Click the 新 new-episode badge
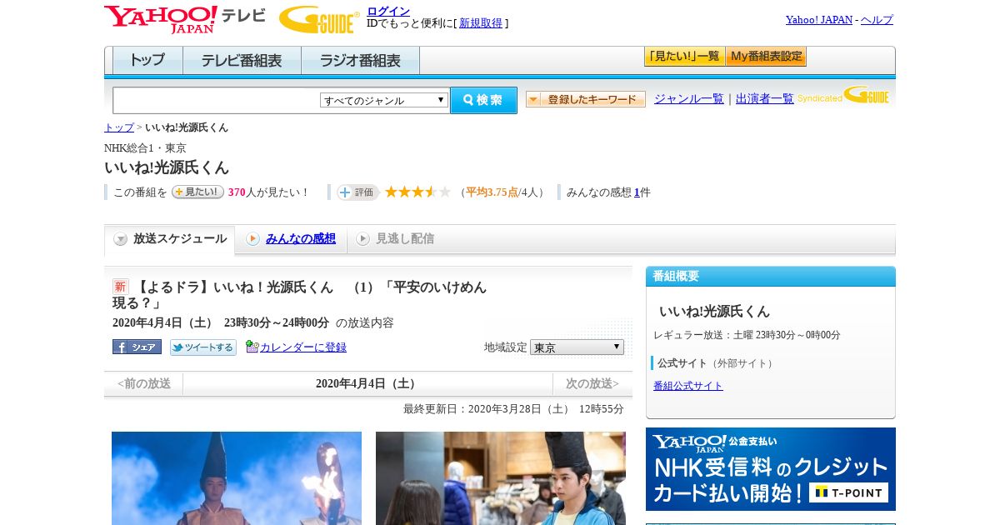 click(121, 287)
